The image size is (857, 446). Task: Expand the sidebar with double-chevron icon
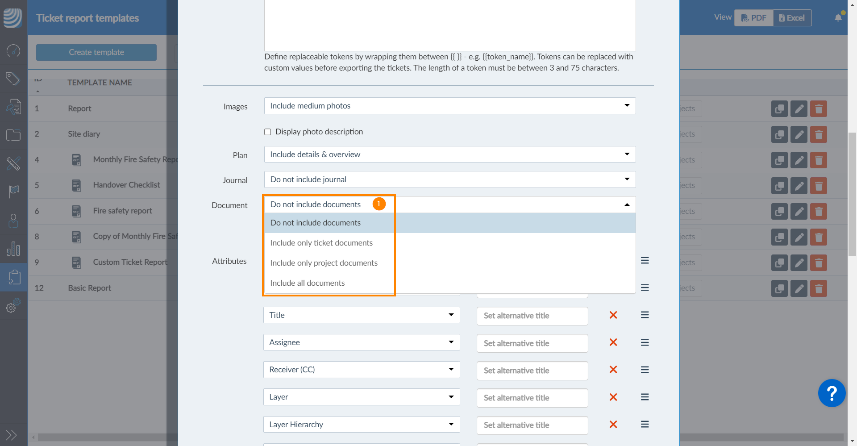(x=11, y=435)
